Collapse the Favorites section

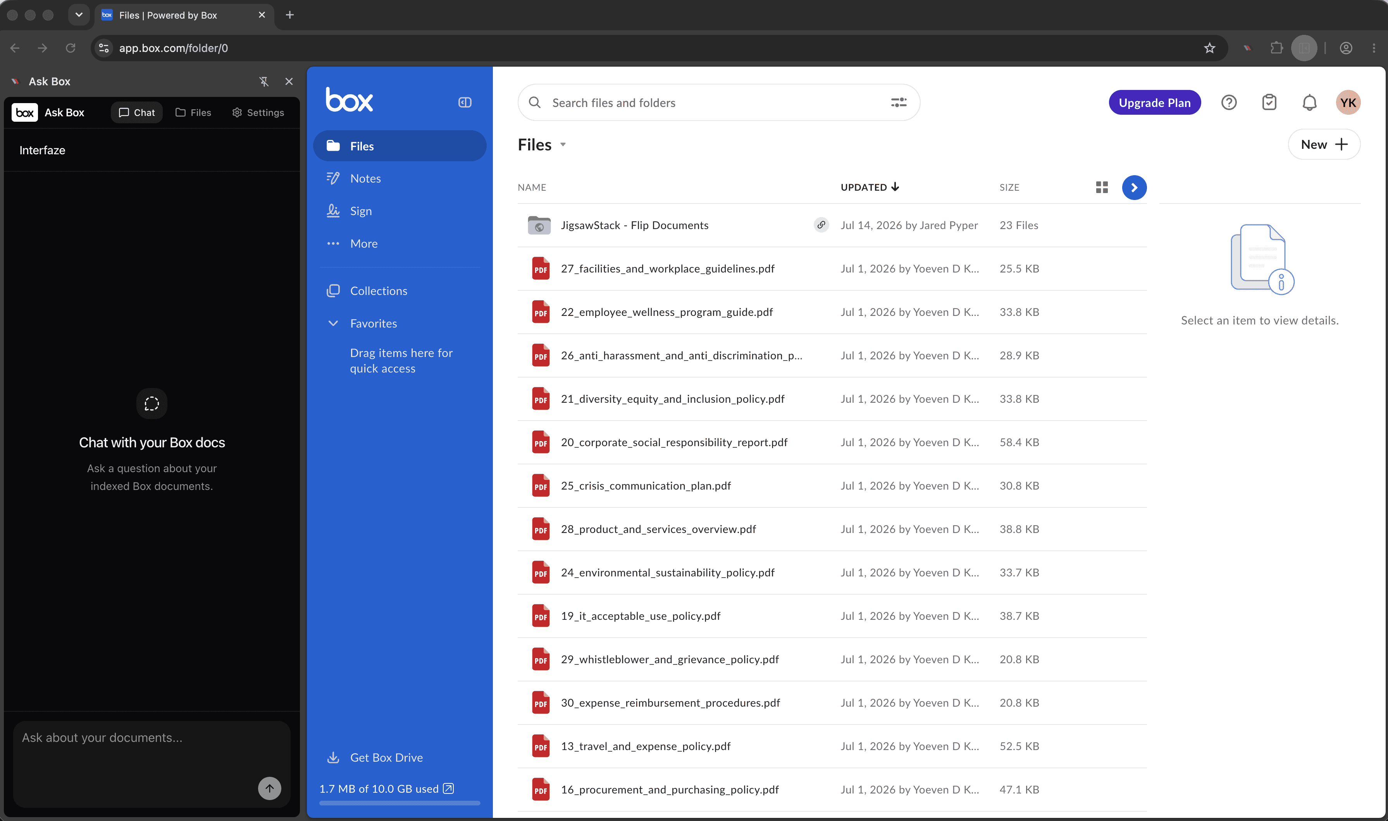pos(333,323)
